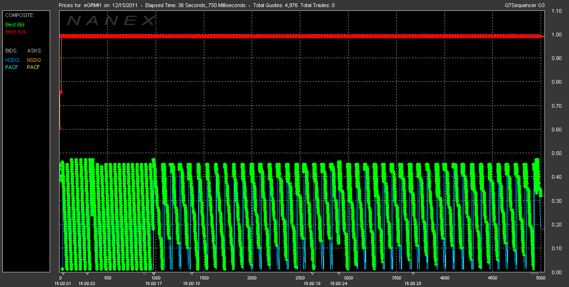
Task: Click the 4500 quote-count axis label
Action: 493,278
